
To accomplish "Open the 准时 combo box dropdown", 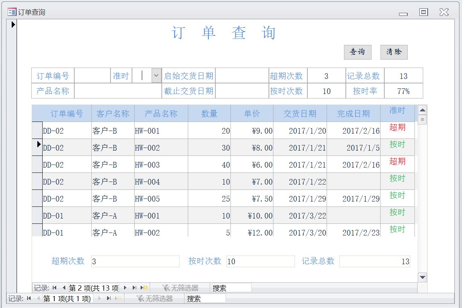I will [157, 76].
